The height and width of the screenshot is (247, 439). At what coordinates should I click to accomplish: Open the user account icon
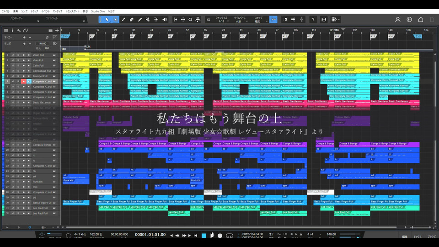(x=397, y=19)
